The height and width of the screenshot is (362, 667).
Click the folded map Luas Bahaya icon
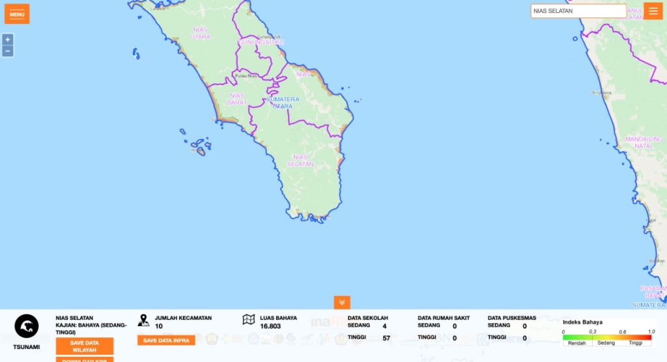pyautogui.click(x=248, y=320)
